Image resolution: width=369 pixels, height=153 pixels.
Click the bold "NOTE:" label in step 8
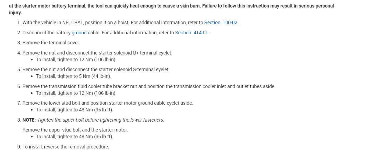pos(29,120)
